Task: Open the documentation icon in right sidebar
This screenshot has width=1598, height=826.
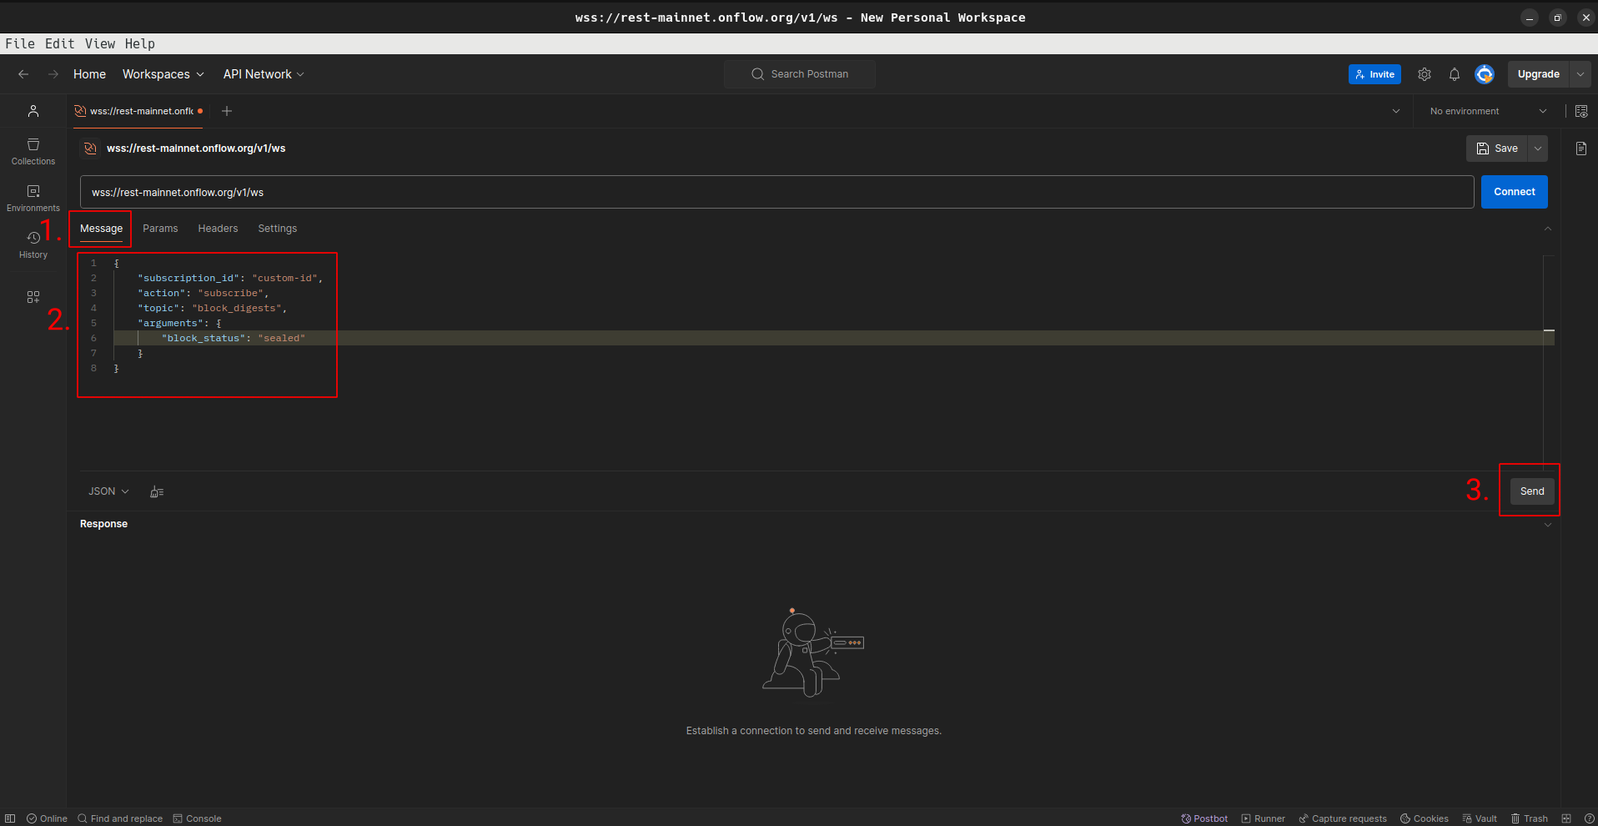Action: coord(1580,149)
